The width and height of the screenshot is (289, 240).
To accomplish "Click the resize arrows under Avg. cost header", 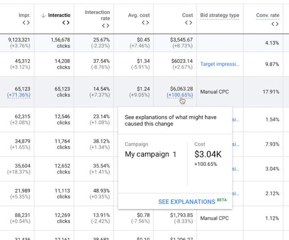I will point(145,23).
